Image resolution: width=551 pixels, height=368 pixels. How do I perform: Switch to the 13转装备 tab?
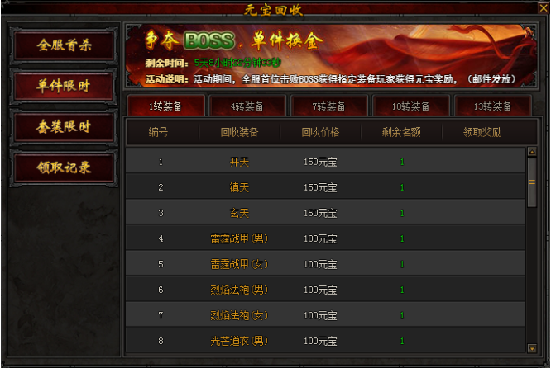[492, 106]
